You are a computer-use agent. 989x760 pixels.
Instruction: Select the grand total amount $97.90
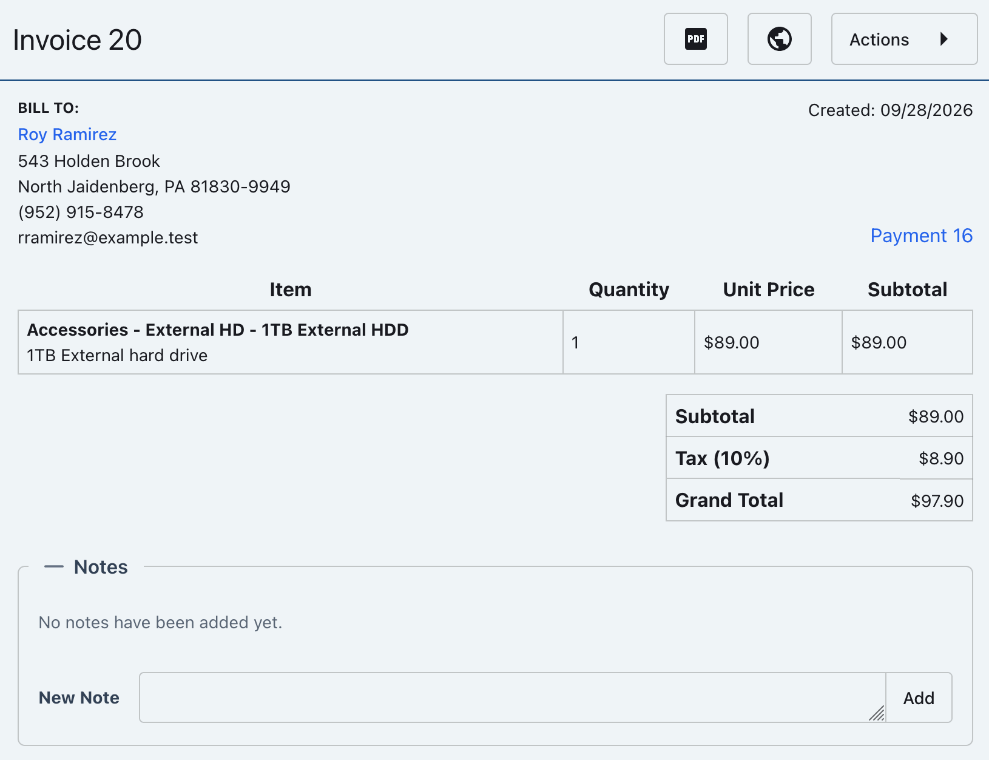tap(937, 501)
